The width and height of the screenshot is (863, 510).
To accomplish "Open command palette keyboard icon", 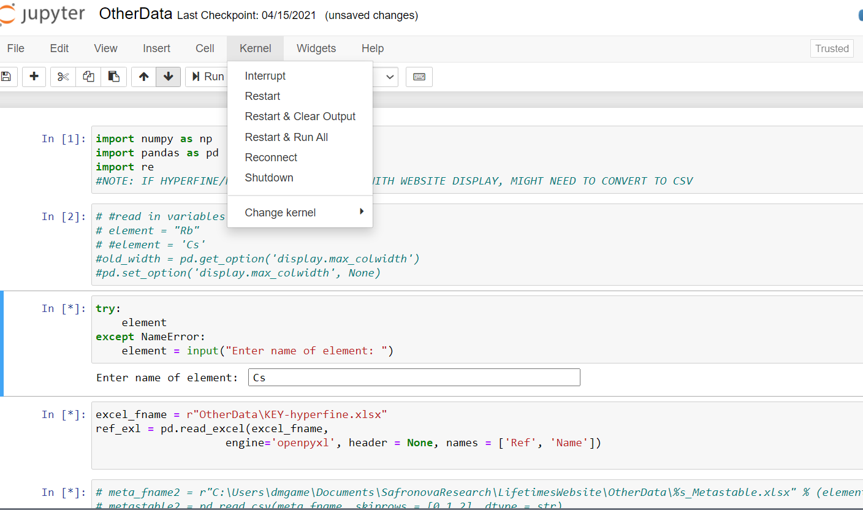I will click(419, 77).
